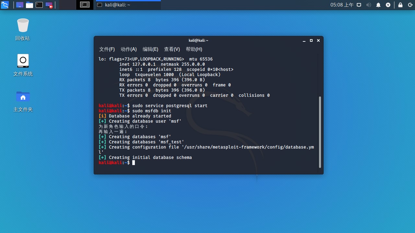This screenshot has height=233, width=415.
Task: Open the notifications bell icon
Action: tap(378, 5)
